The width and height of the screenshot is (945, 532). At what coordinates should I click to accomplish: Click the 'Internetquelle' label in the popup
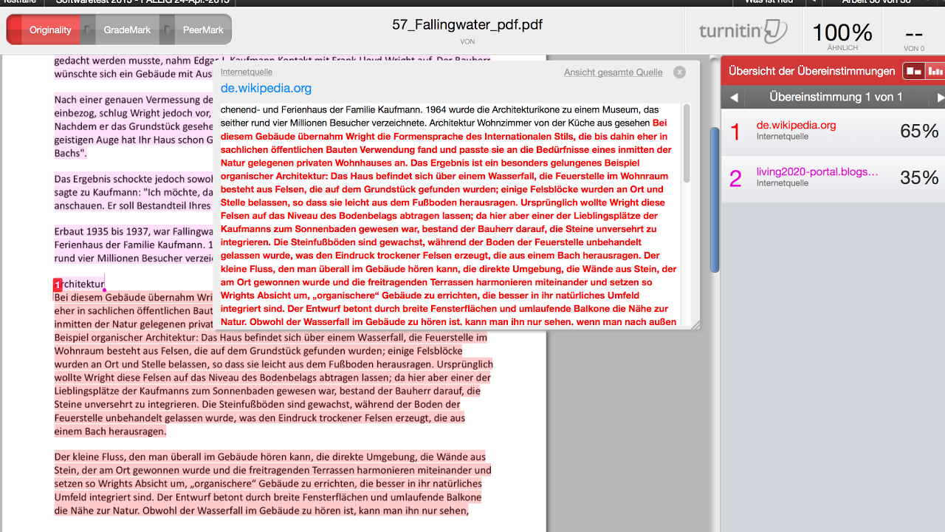pyautogui.click(x=247, y=72)
